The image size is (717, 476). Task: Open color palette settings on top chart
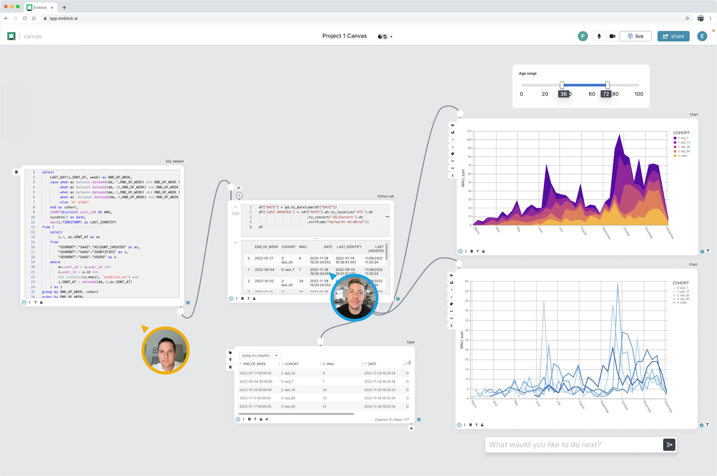453,154
